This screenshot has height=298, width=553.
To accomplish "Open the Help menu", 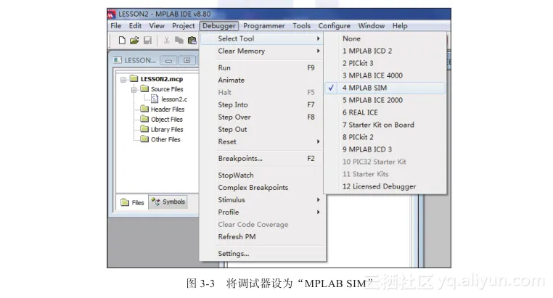I will [400, 25].
